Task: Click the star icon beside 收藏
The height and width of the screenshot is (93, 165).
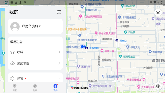Action: point(12,52)
